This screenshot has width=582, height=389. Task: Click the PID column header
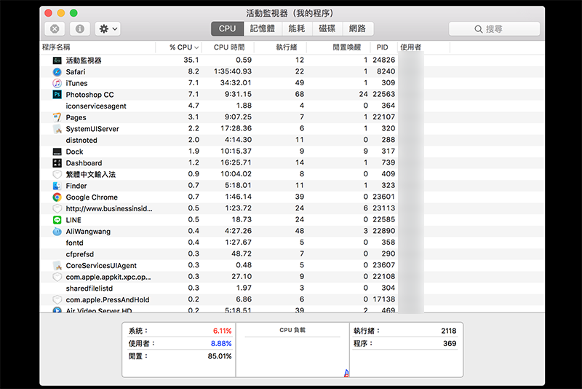382,47
